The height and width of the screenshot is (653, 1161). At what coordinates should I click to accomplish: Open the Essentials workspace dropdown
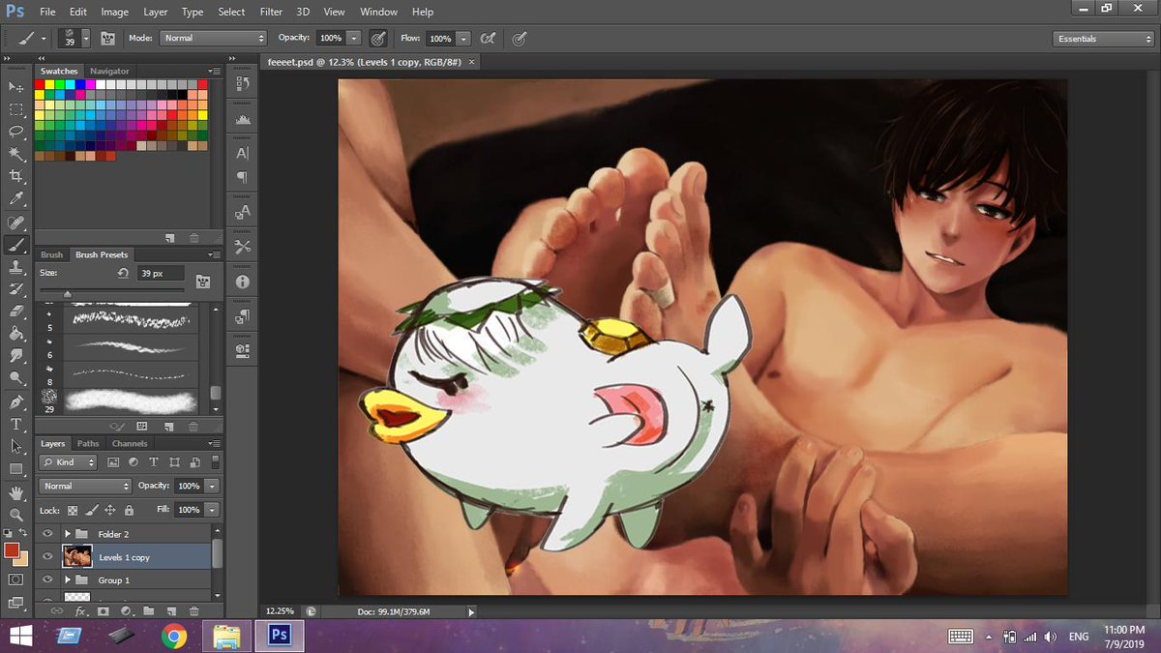1102,39
